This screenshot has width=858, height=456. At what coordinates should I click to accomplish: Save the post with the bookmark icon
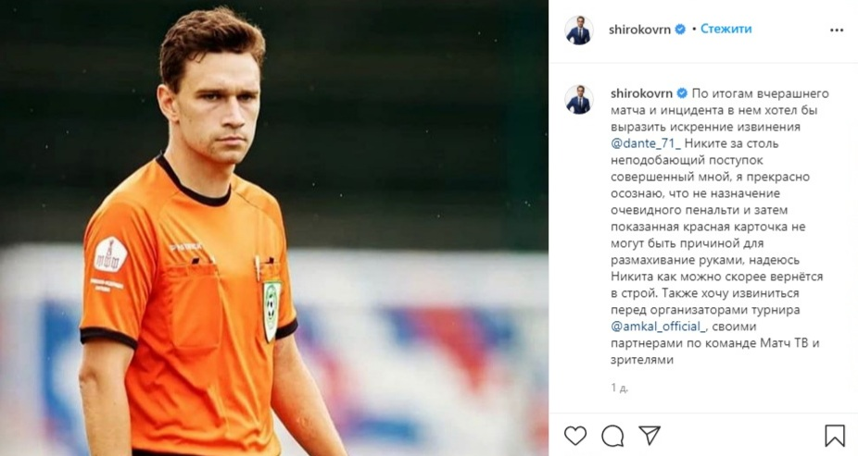[x=835, y=436]
